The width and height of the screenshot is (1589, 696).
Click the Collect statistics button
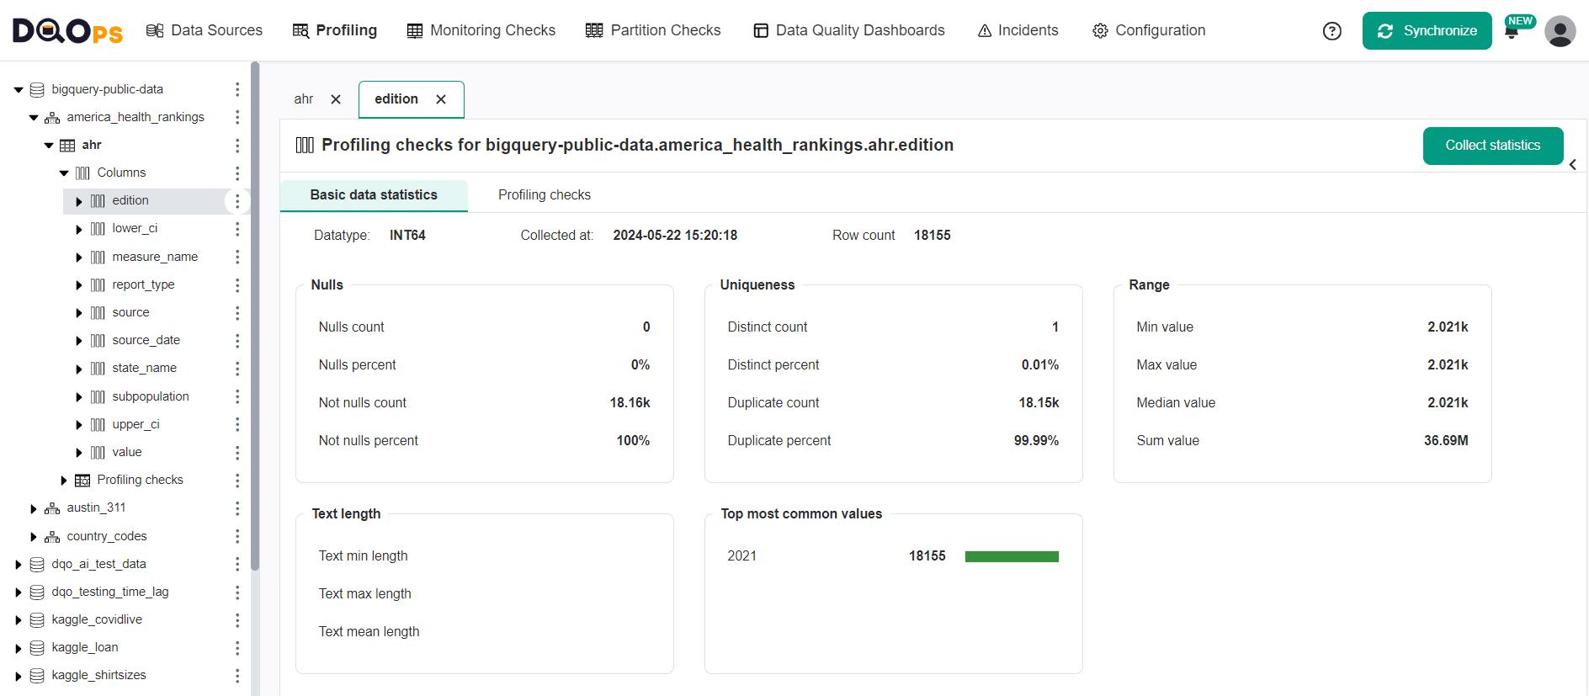pos(1493,146)
